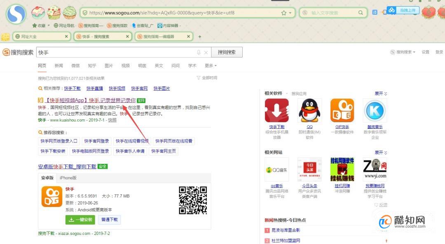Open hot news 昆凌与库里合影
This screenshot has width=445, height=244.
pos(286,230)
